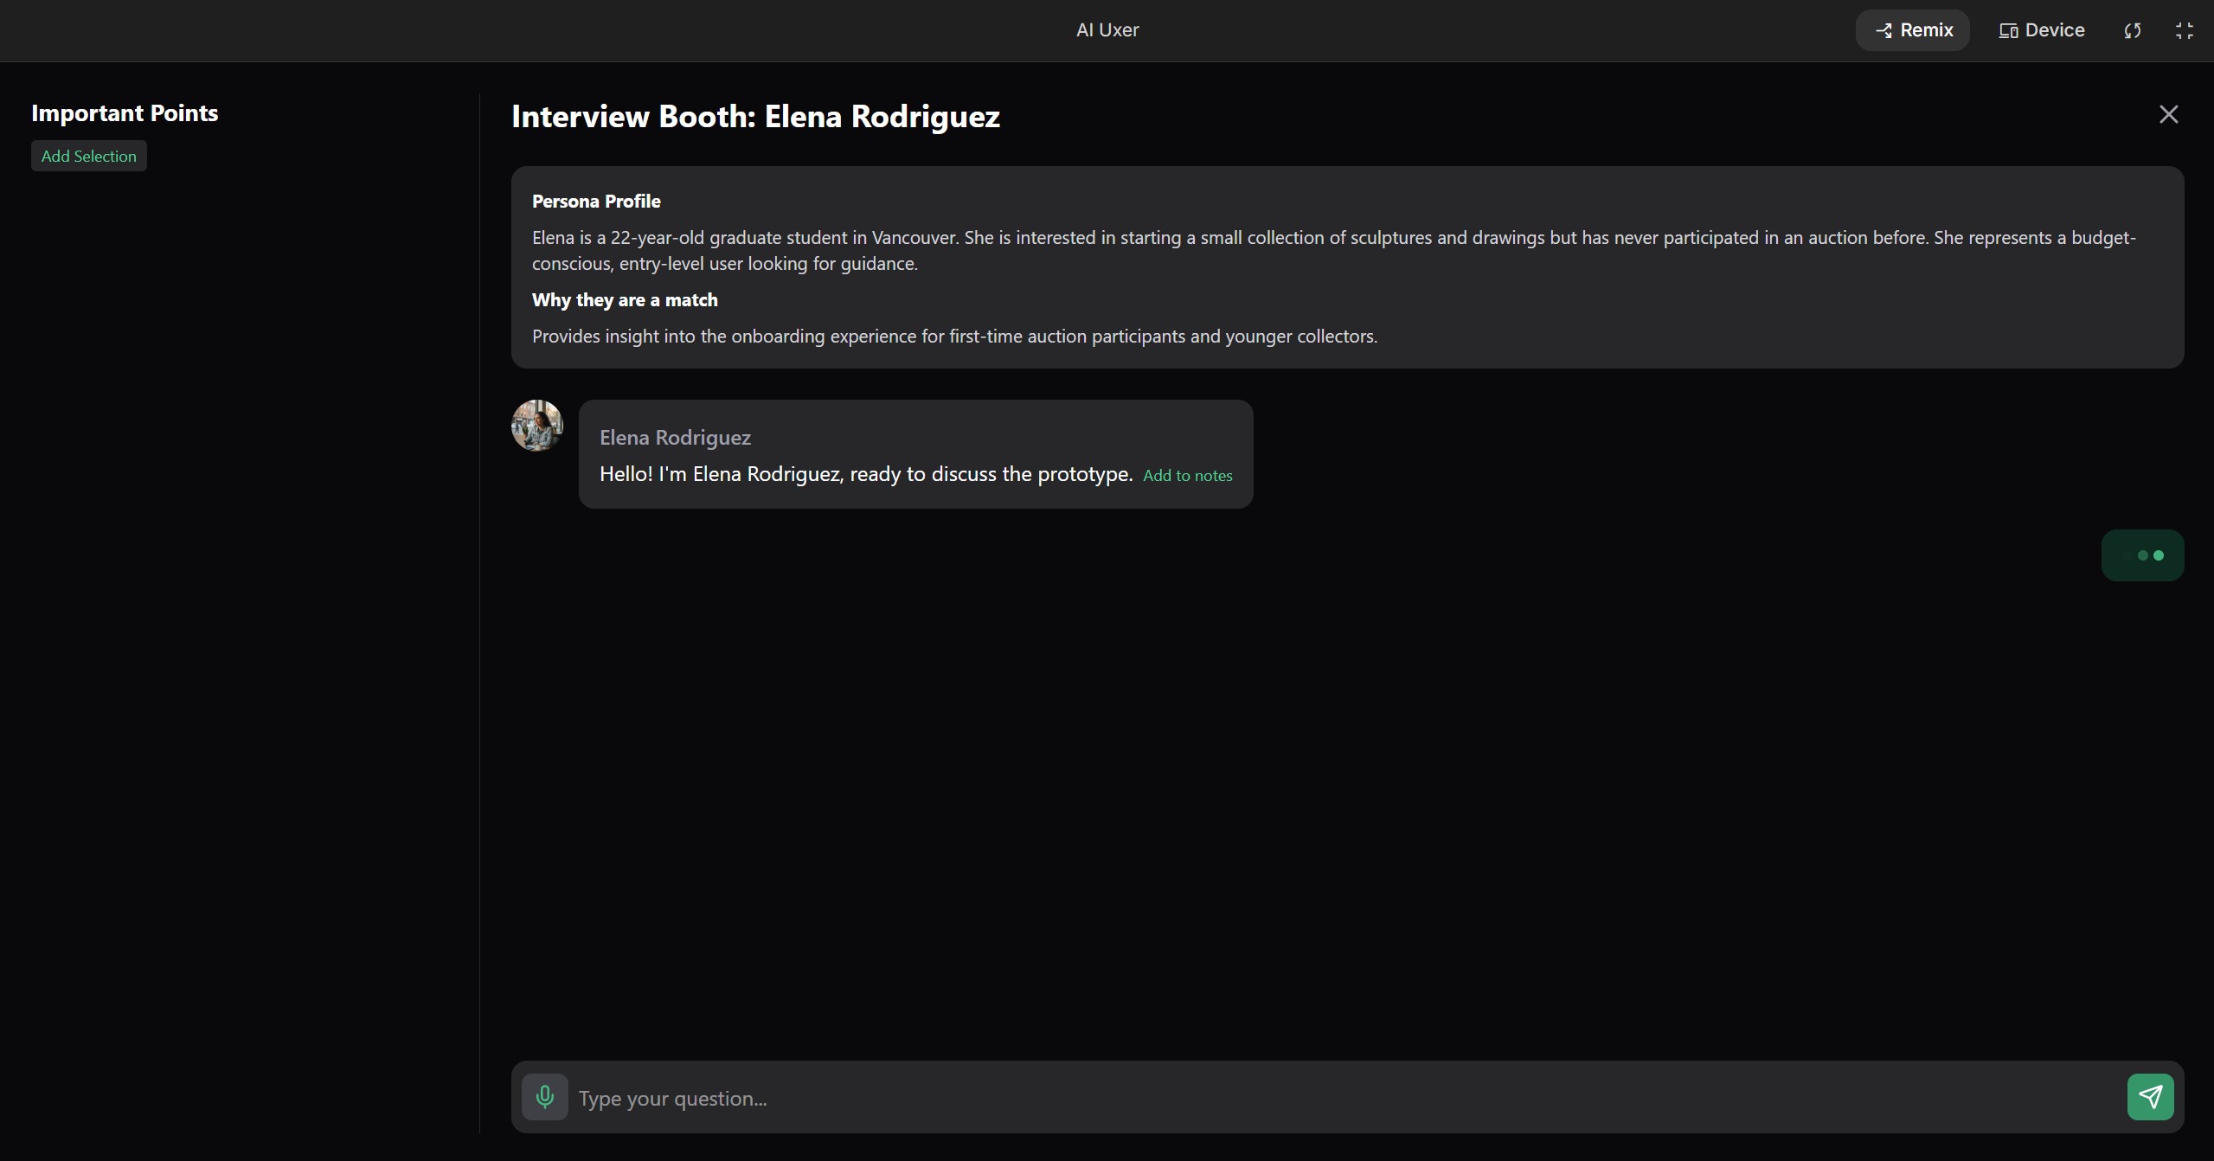Click the AI Uxer title in header
Image resolution: width=2214 pixels, height=1161 pixels.
tap(1107, 30)
